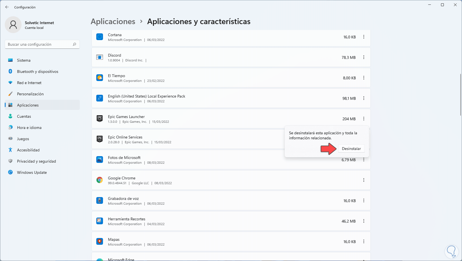This screenshot has width=462, height=261.
Task: Click the Cortana app icon
Action: click(100, 37)
